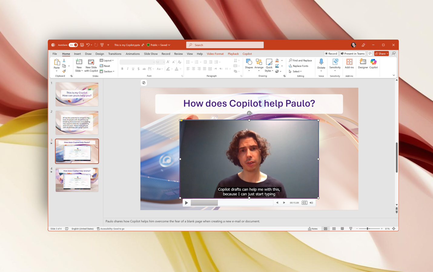The width and height of the screenshot is (433, 272).
Task: Select the Format Painter brush
Action: (64, 71)
